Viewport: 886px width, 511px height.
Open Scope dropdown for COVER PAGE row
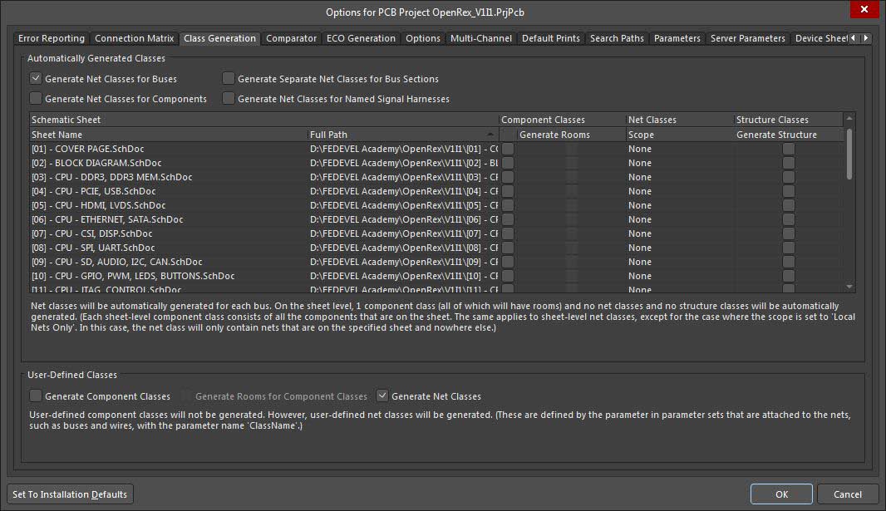pyautogui.click(x=679, y=149)
